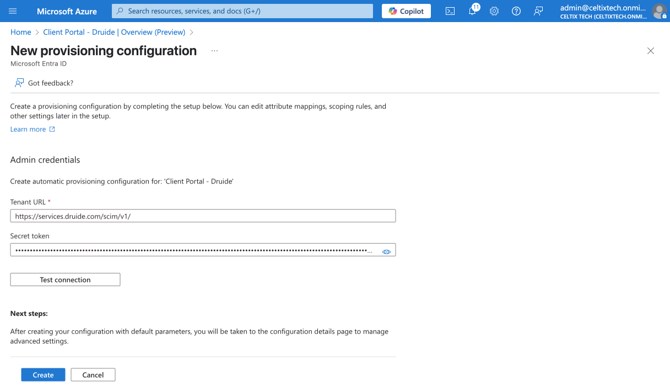Click the Copilot button

406,11
